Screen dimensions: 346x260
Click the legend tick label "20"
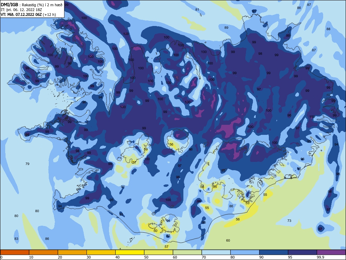coord(60,257)
